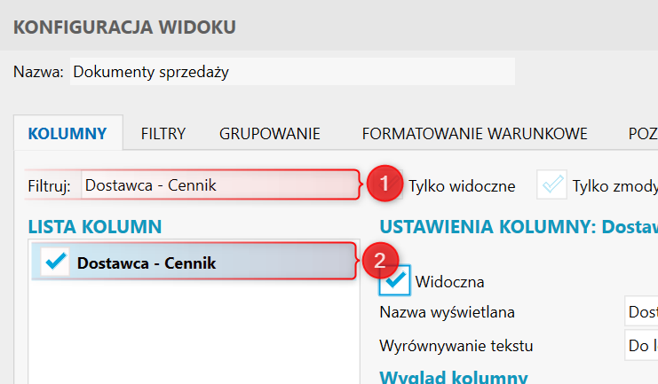Image resolution: width=658 pixels, height=384 pixels.
Task: Uncheck the Widoczna checkbox
Action: 394,281
